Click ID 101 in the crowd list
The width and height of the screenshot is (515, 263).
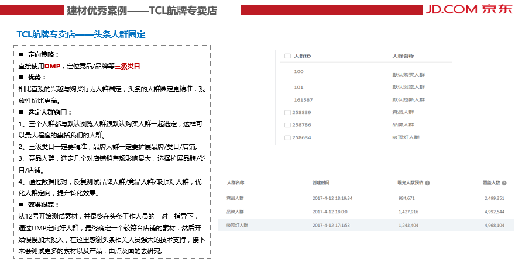pyautogui.click(x=298, y=87)
